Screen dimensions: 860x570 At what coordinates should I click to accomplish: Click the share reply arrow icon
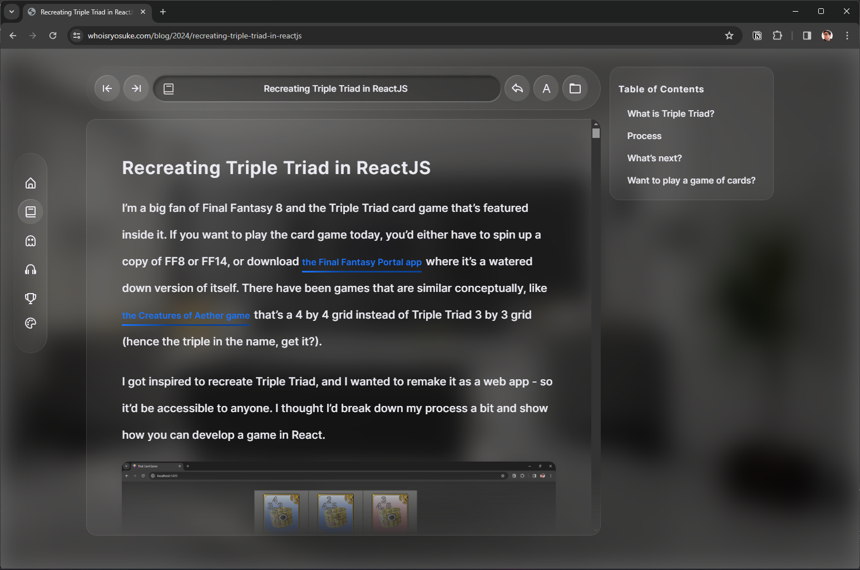pos(517,88)
